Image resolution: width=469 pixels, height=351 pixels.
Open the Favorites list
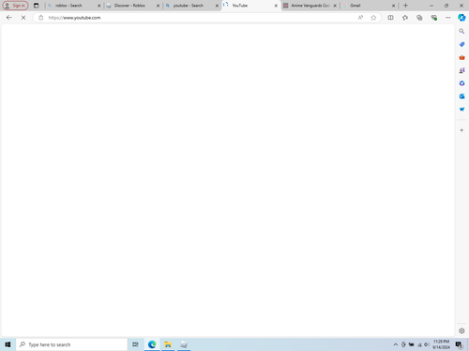pyautogui.click(x=405, y=18)
